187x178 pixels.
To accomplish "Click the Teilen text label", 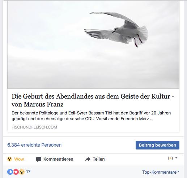I will [x=99, y=159].
